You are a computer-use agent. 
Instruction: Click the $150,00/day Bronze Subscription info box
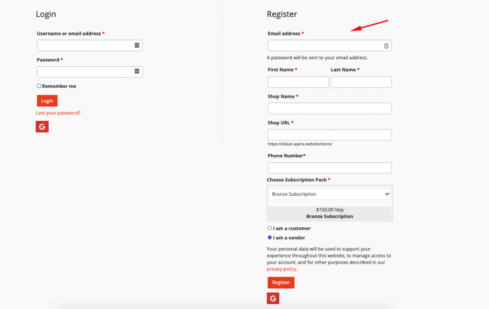[x=330, y=213]
